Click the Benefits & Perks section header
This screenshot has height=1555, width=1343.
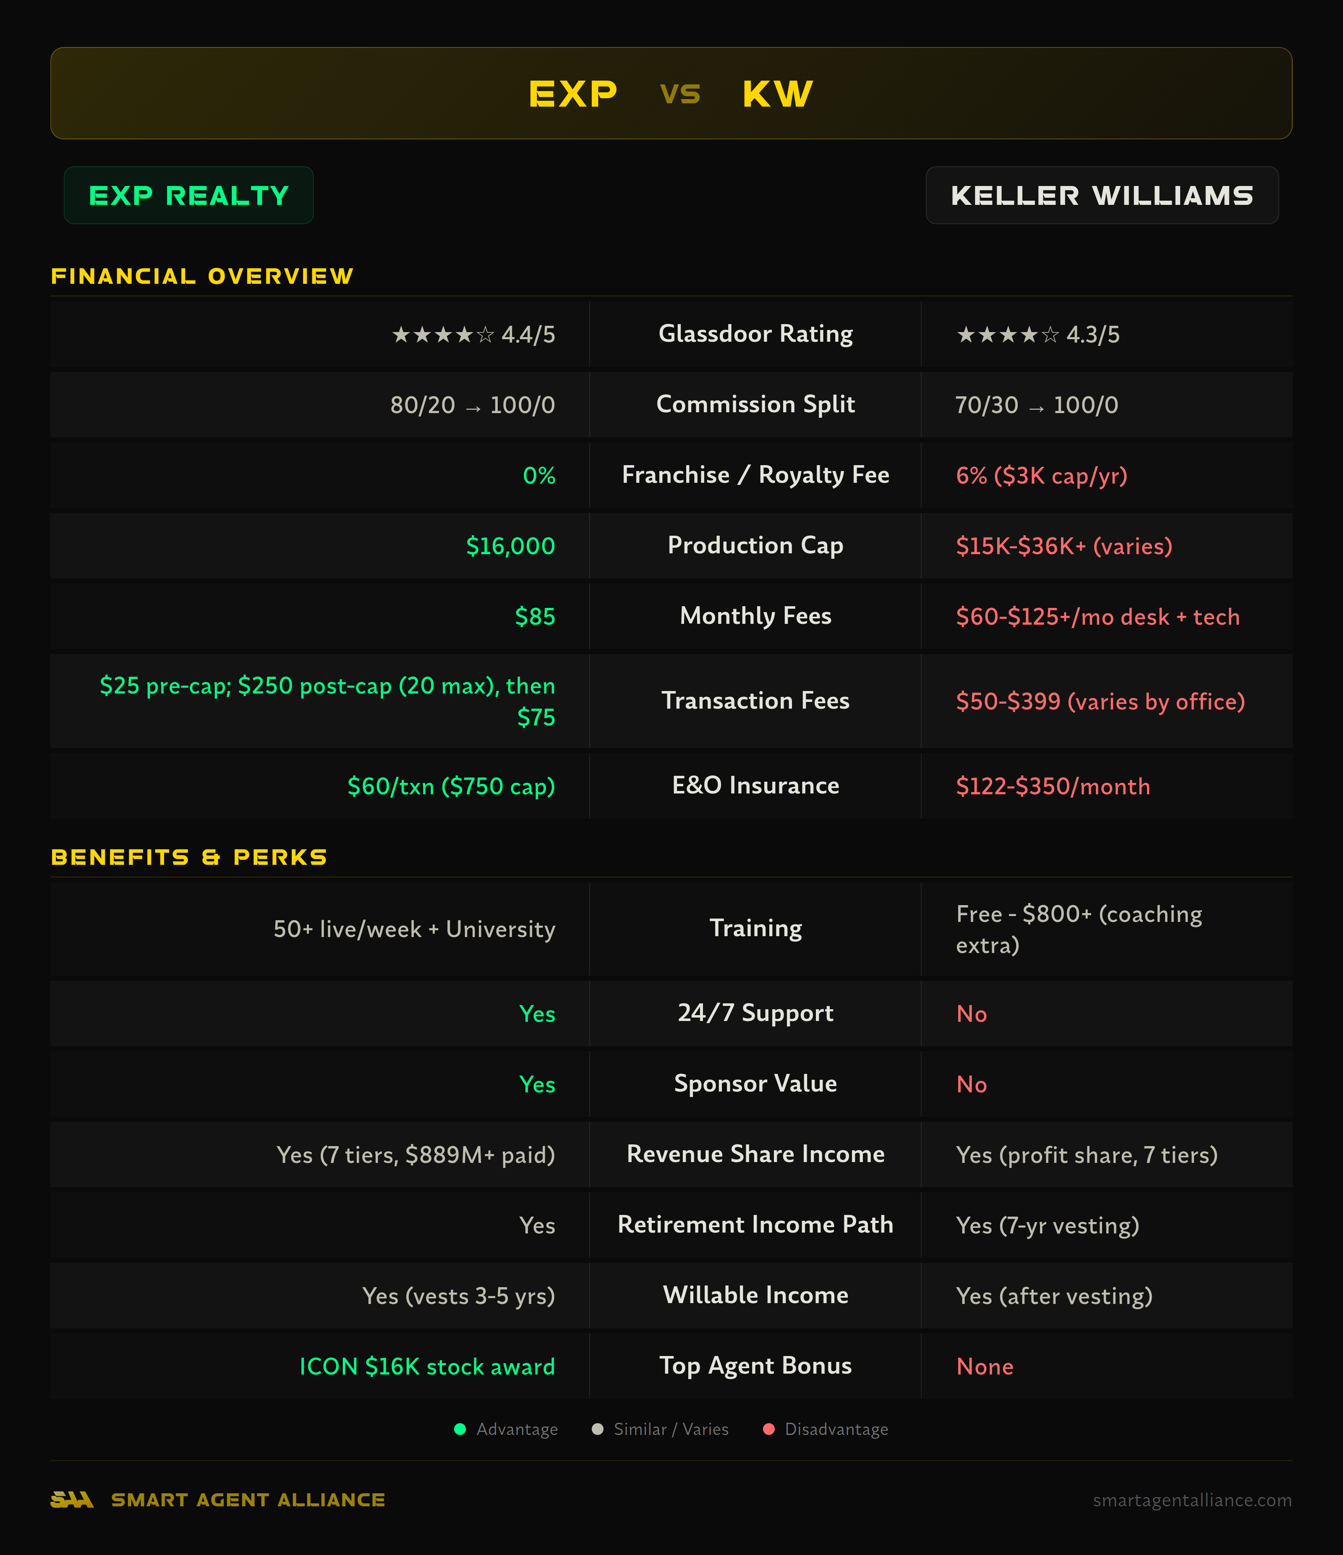pyautogui.click(x=189, y=857)
